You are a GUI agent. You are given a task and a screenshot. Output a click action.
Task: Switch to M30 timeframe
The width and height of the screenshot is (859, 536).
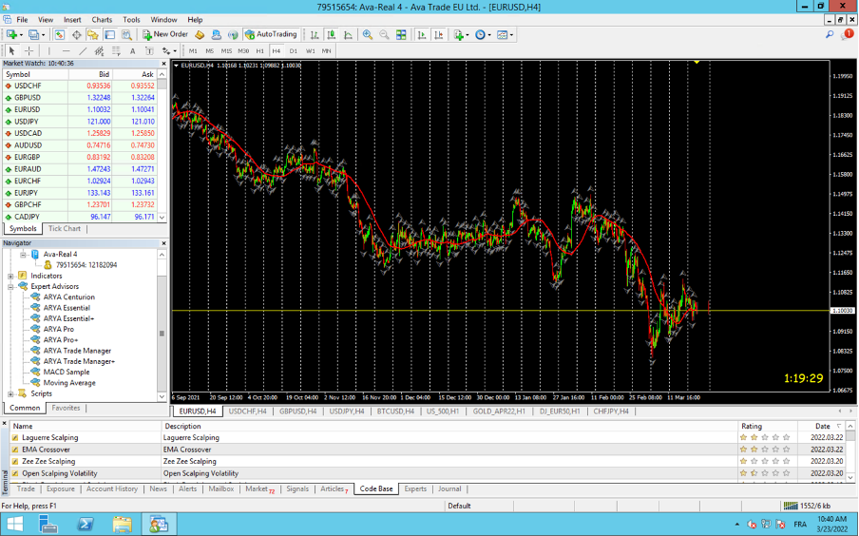243,51
